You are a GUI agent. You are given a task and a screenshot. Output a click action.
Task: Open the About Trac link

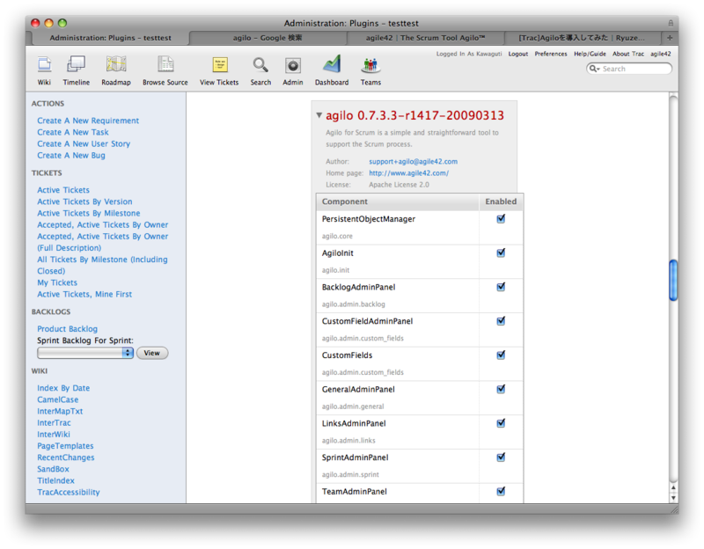628,54
